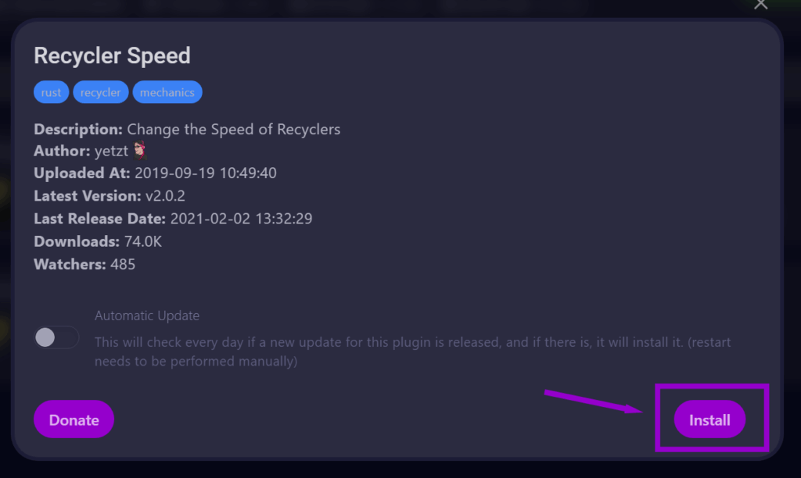Viewport: 801px width, 478px height.
Task: Click the "Automatic Update" label text
Action: point(147,316)
